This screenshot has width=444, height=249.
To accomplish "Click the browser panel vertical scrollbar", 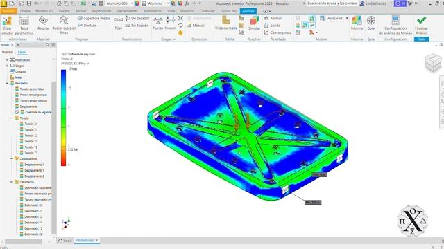I will [54, 158].
